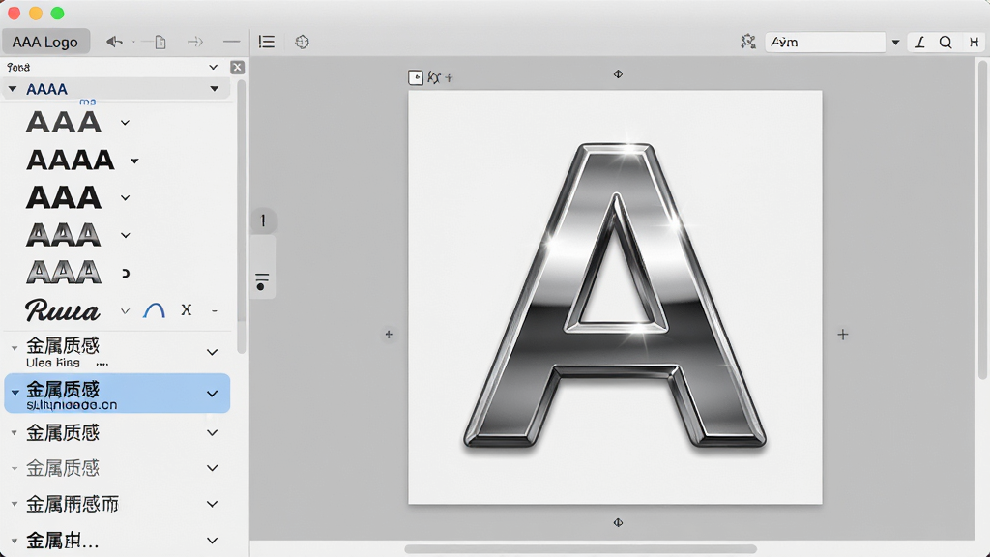Click the 1 button in the middle strip
Screen dimensions: 990x557
click(263, 221)
